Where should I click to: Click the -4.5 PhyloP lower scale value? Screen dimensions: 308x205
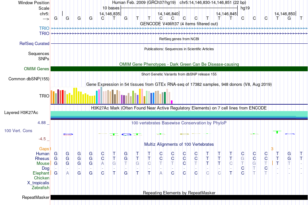click(x=42, y=139)
